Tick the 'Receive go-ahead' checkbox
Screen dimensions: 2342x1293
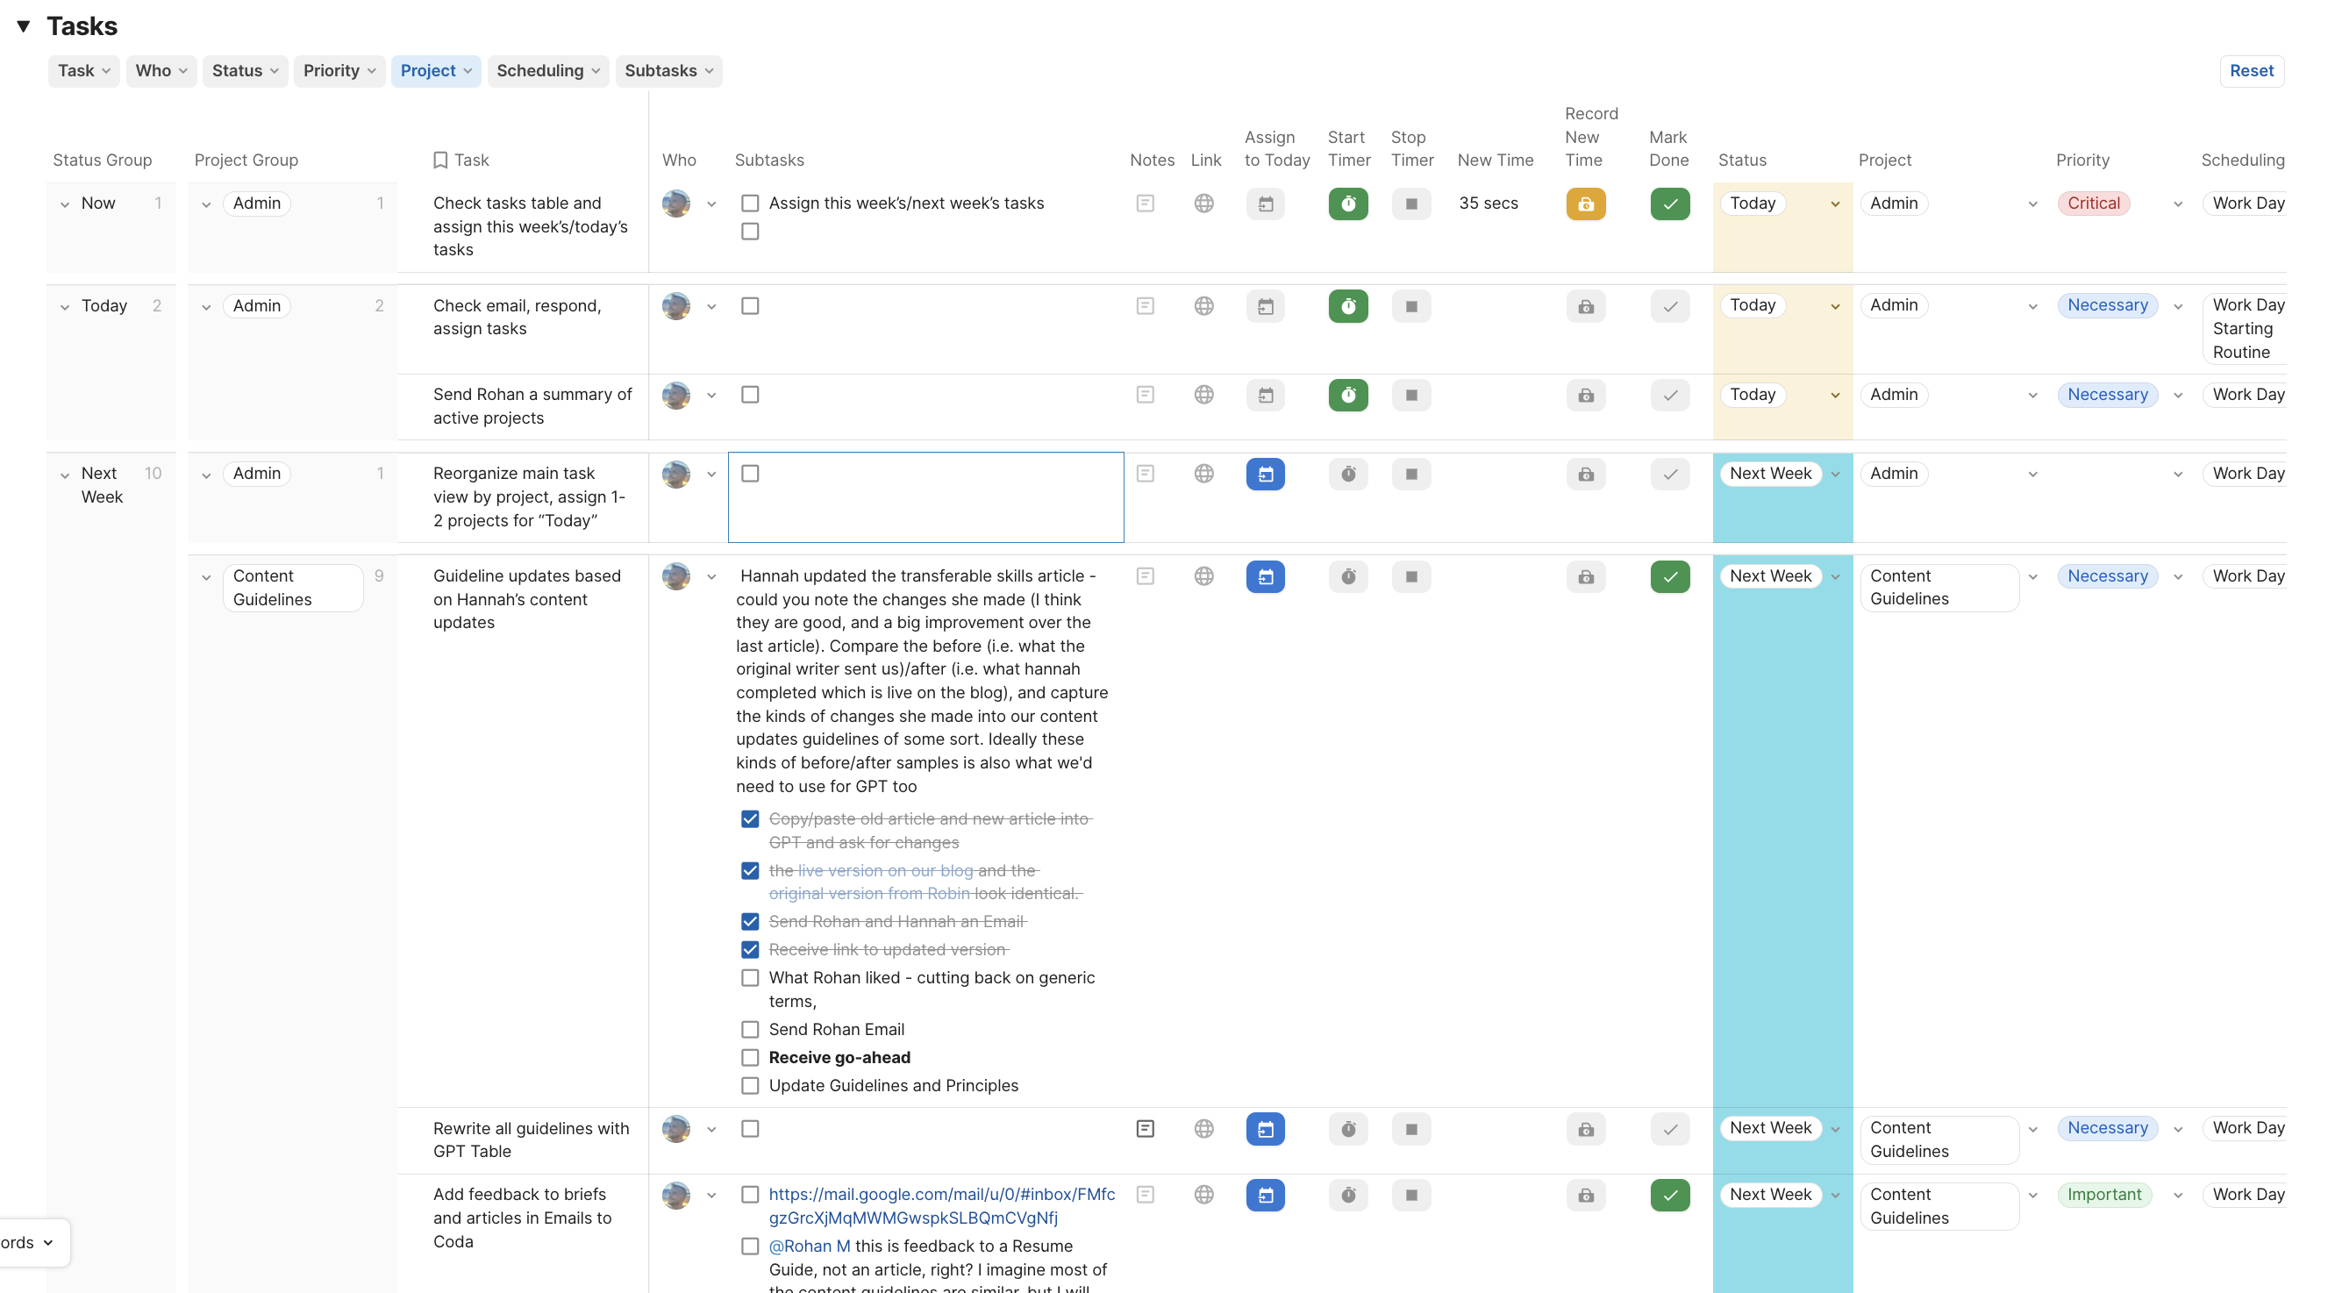pos(750,1058)
